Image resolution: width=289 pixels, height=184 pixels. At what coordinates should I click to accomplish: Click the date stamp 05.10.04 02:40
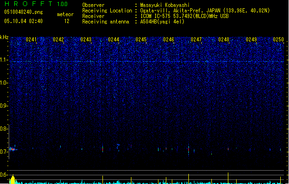[x=23, y=21]
